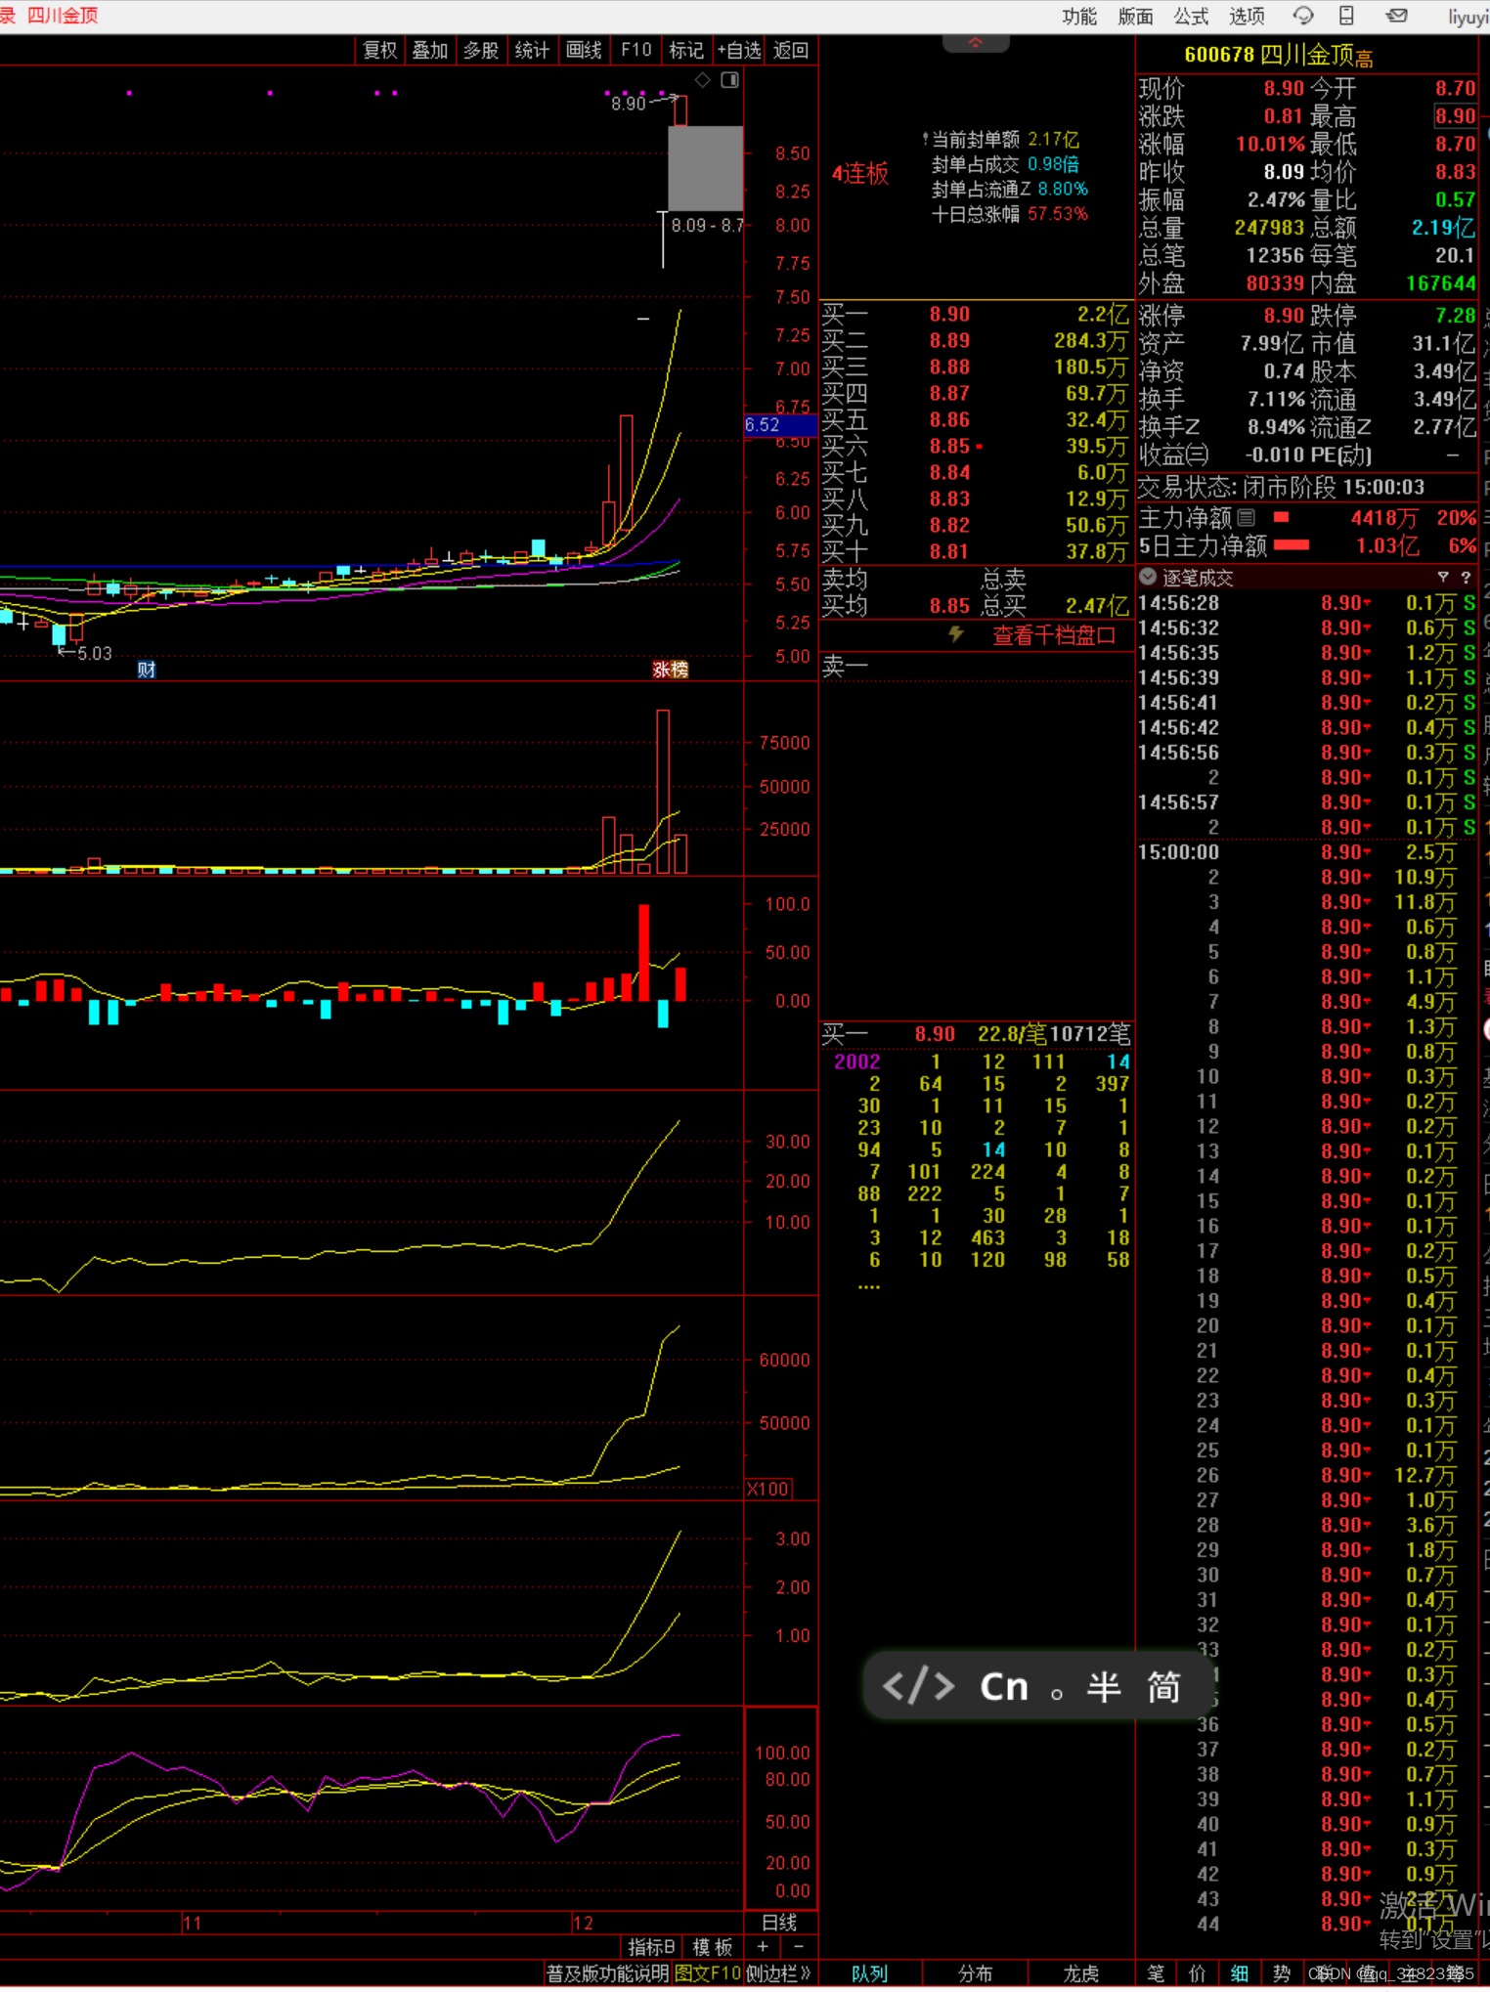The width and height of the screenshot is (1490, 1992).
Task: Select the 画线 drawing tool
Action: pyautogui.click(x=584, y=50)
